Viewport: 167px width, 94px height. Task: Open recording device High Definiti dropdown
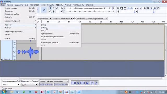tap(50, 19)
